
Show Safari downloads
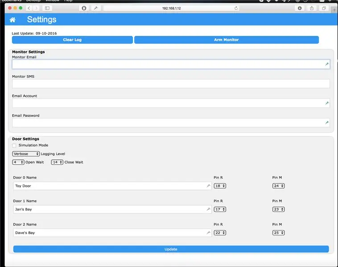click(300, 8)
